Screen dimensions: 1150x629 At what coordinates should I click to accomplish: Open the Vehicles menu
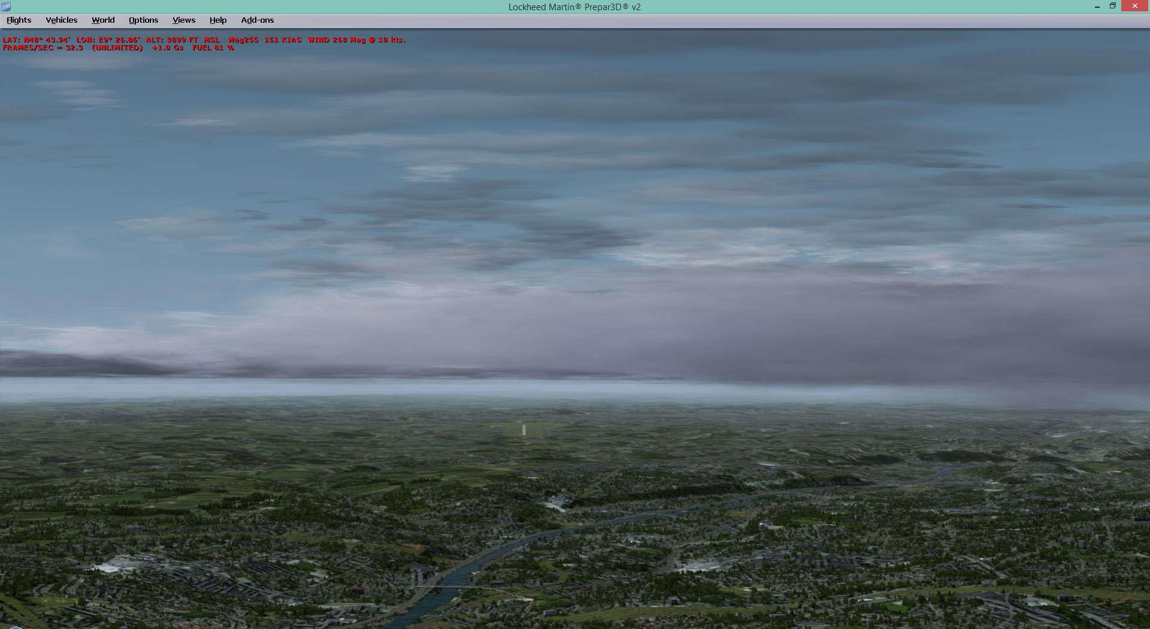pos(61,20)
